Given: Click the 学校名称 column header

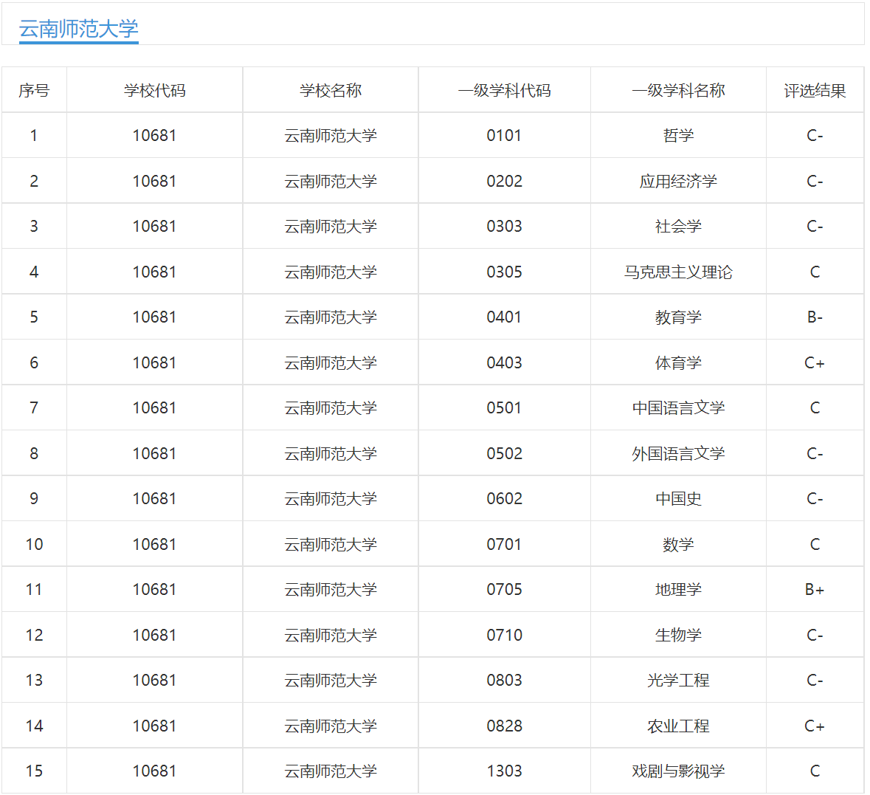Looking at the screenshot, I should click(330, 91).
